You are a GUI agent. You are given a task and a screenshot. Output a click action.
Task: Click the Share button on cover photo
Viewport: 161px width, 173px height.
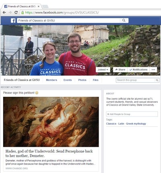coord(120,70)
